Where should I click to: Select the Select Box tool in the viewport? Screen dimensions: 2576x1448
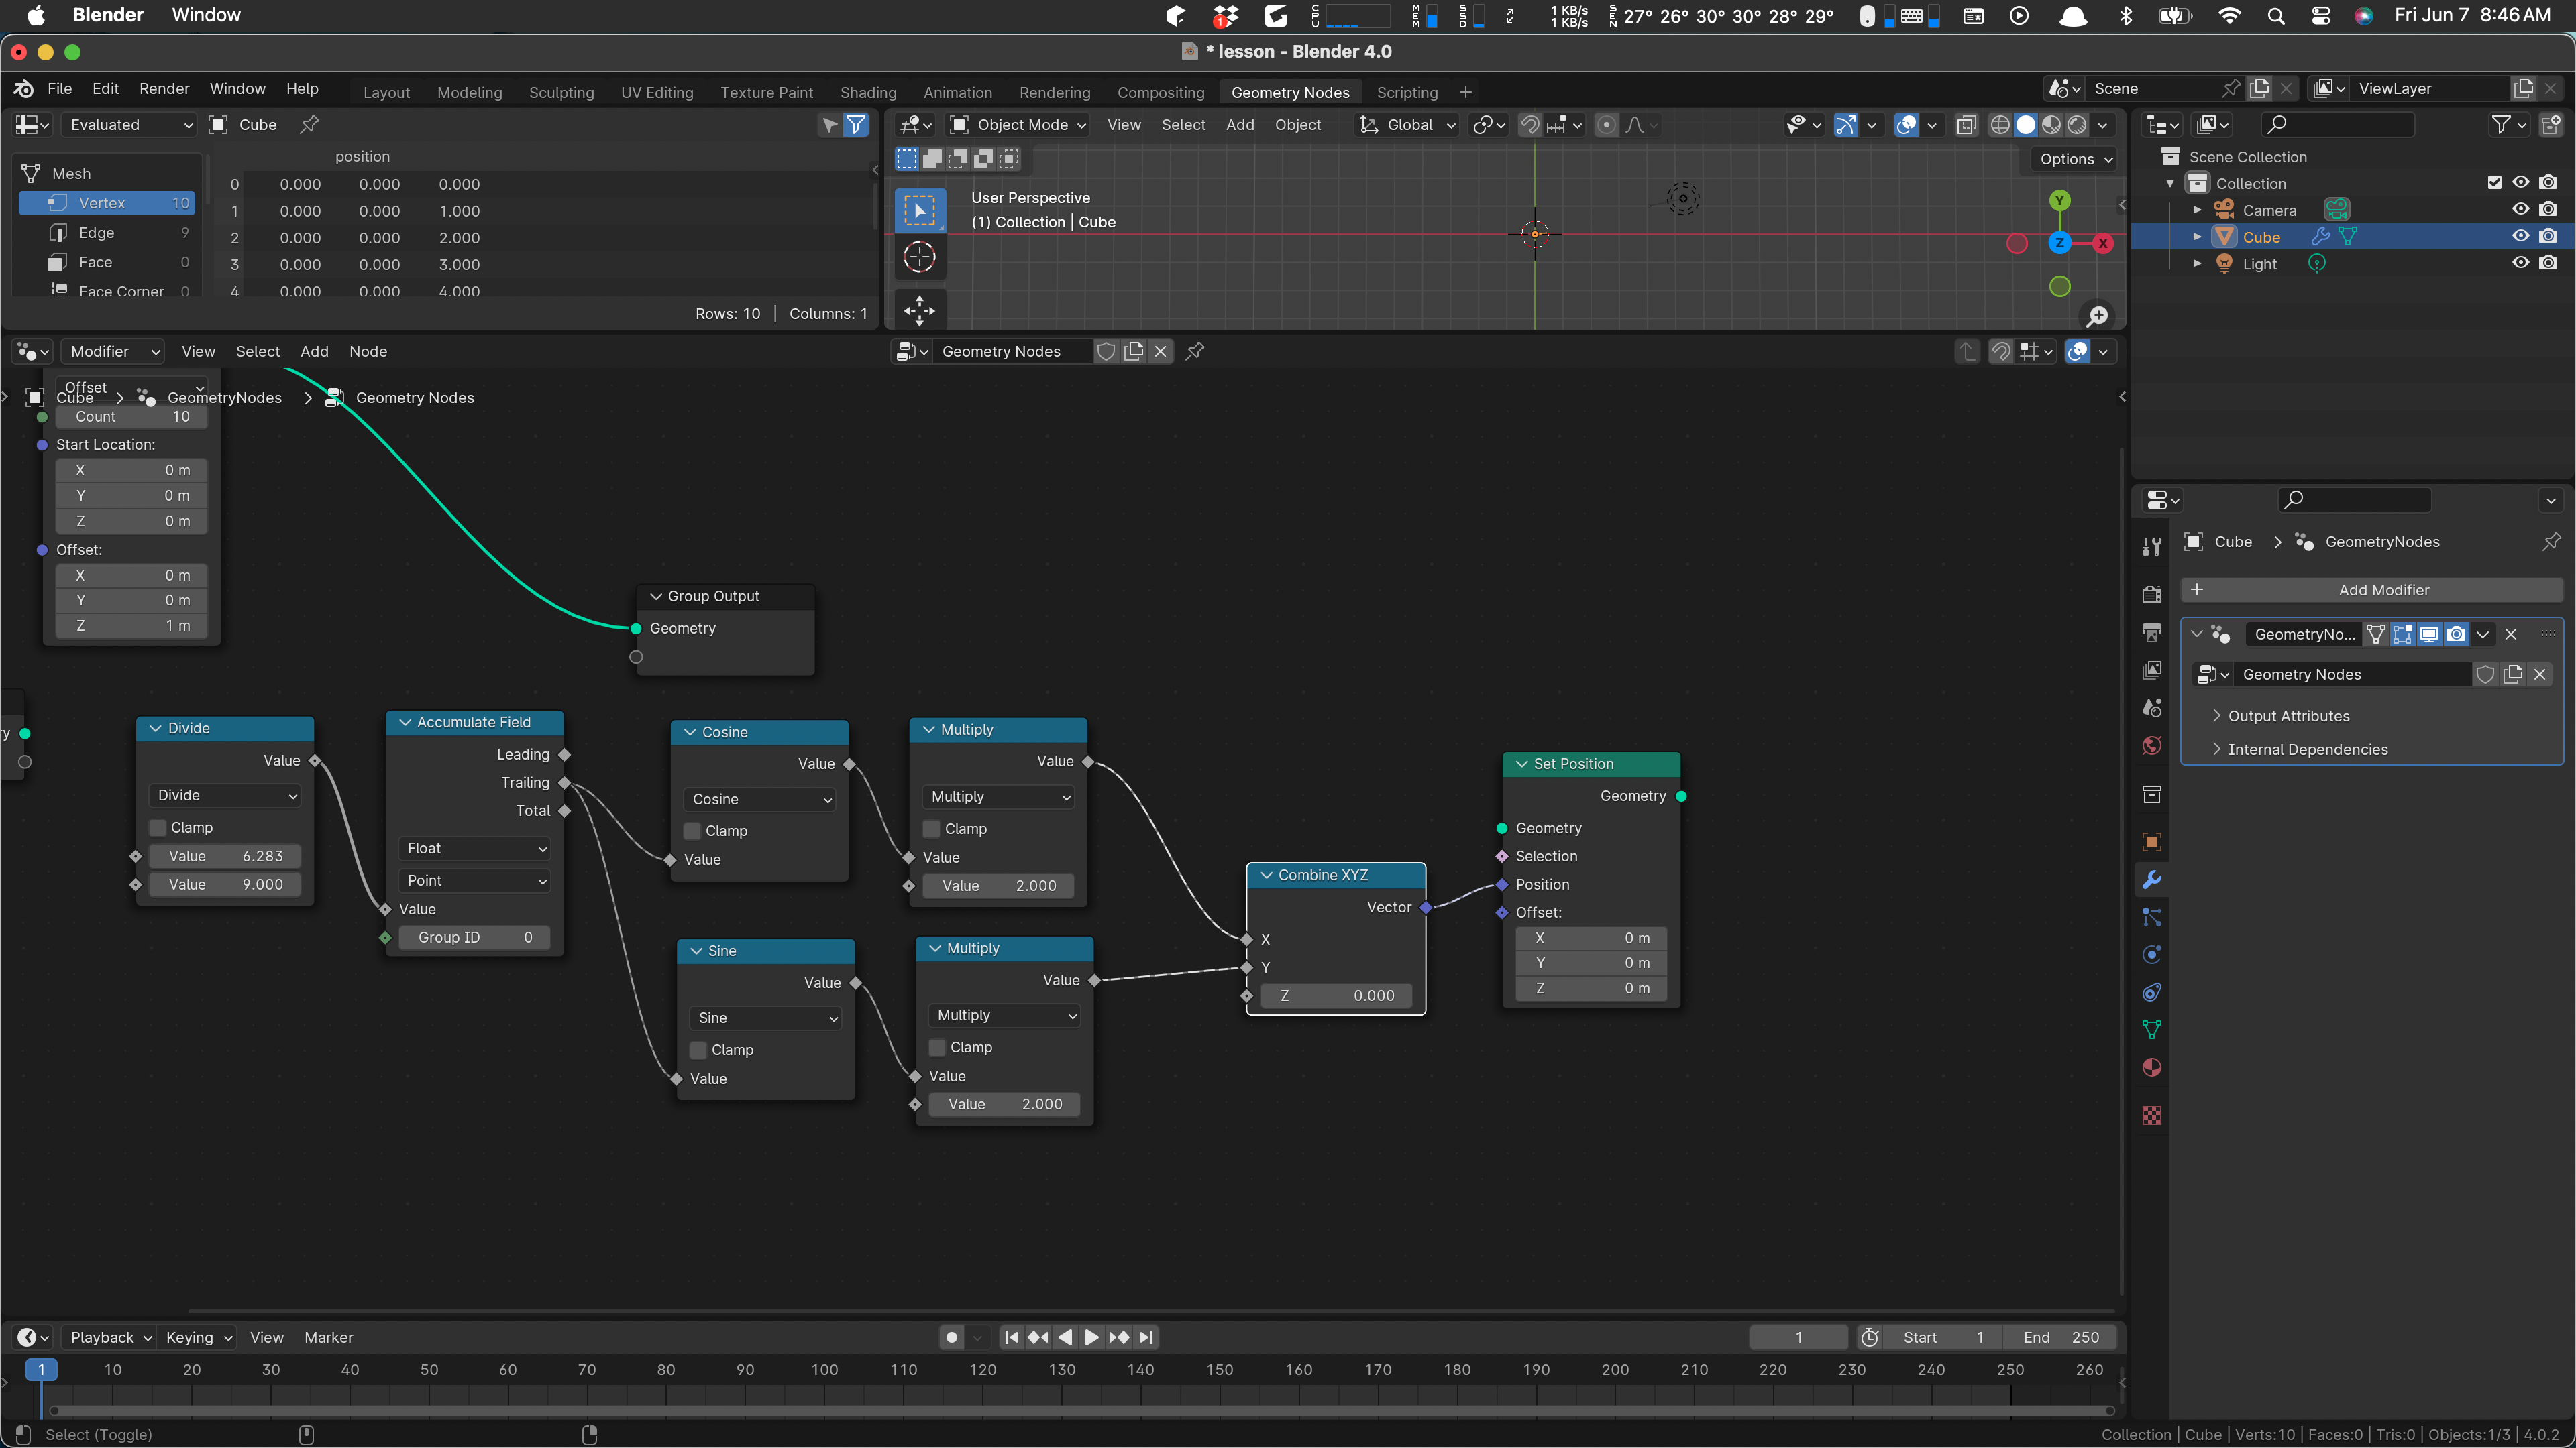[x=919, y=210]
